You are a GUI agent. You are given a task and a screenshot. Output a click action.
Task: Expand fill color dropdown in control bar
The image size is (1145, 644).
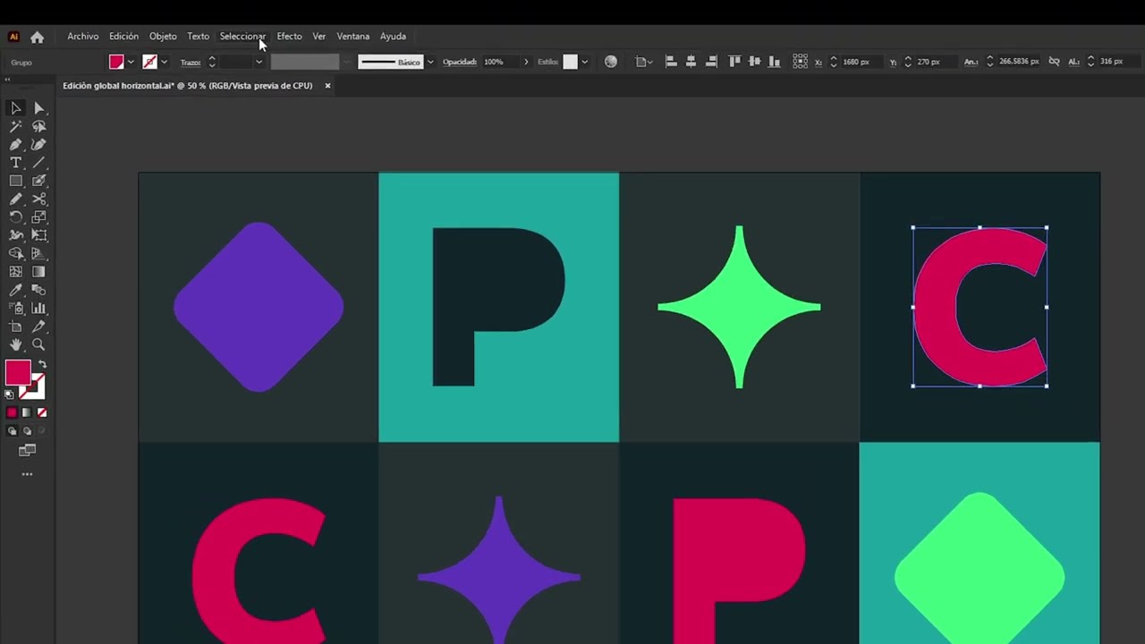tap(131, 62)
